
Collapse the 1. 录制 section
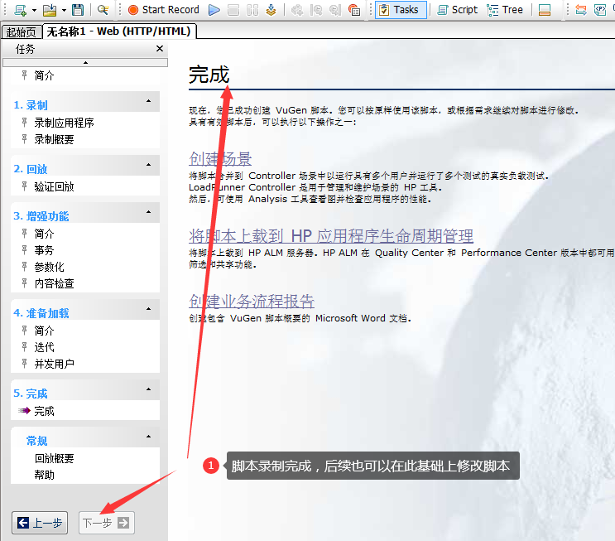click(x=149, y=101)
